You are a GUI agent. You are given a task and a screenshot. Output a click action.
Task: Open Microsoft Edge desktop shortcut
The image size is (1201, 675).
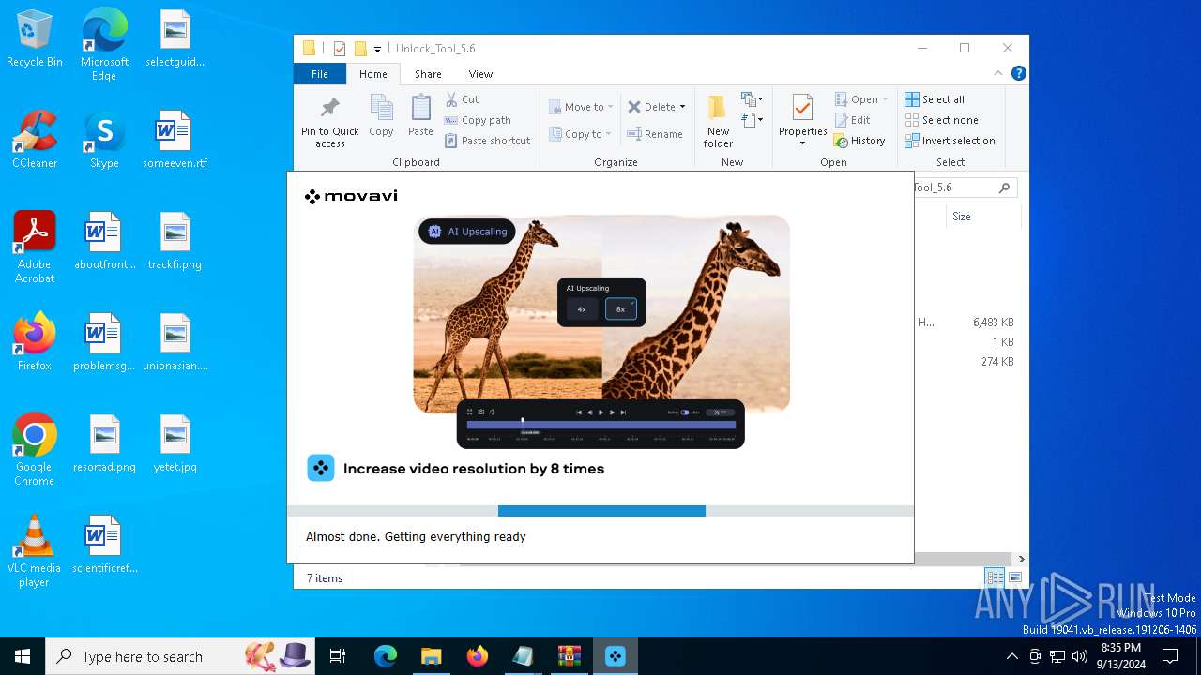[x=104, y=45]
